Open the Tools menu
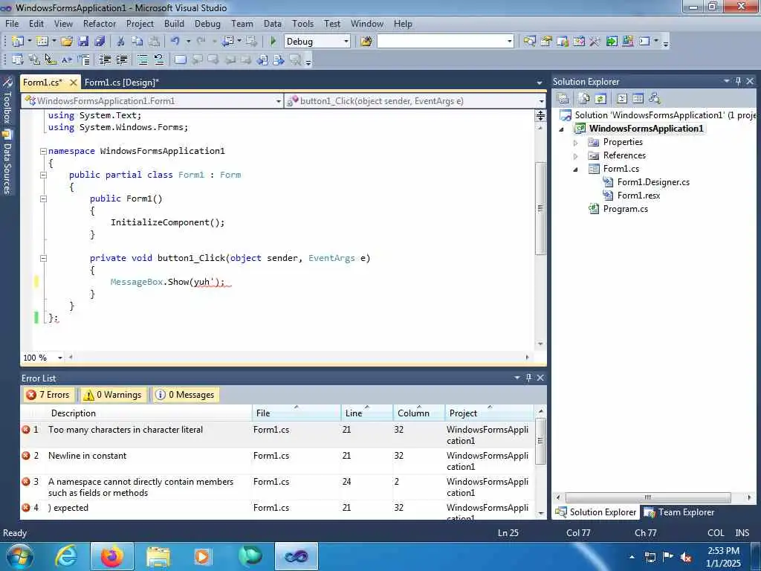This screenshot has height=571, width=761. (302, 23)
